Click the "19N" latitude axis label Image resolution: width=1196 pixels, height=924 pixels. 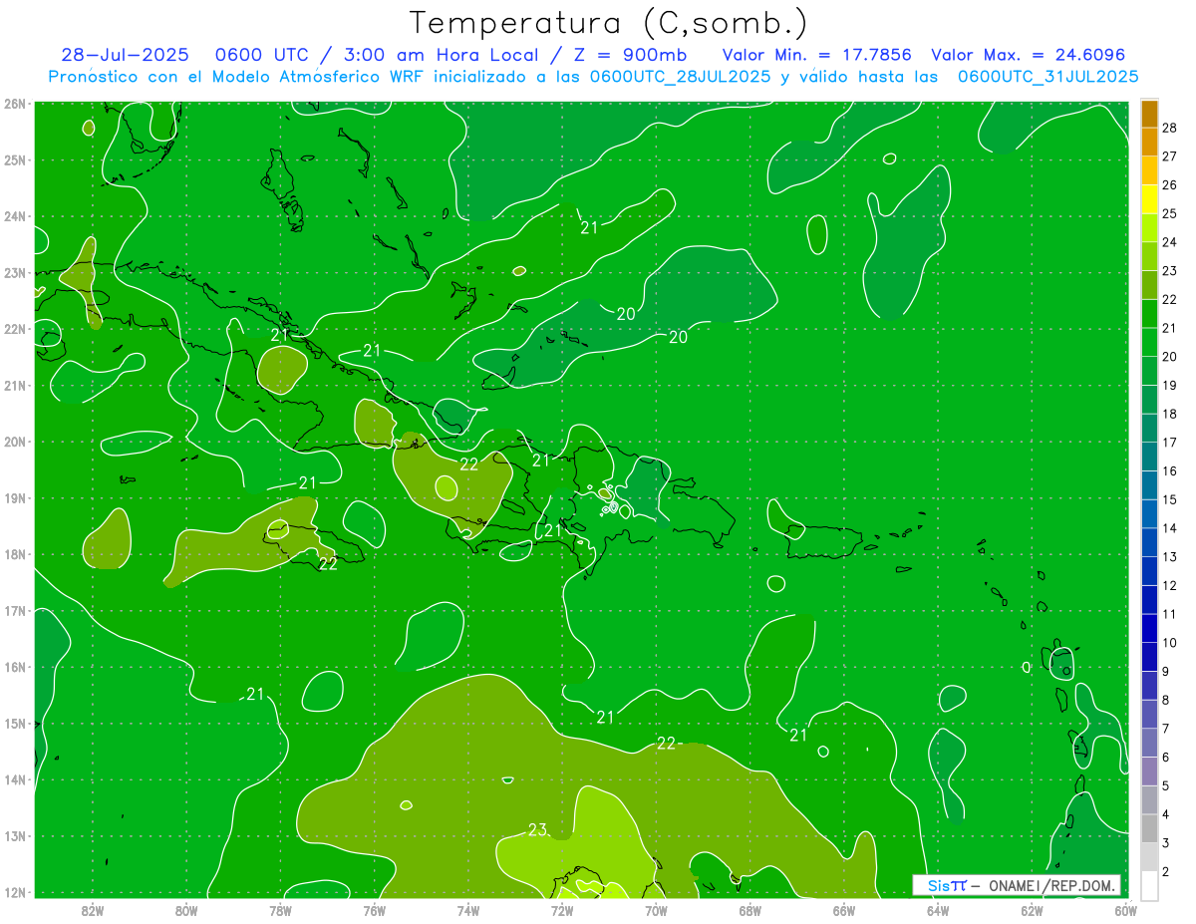pyautogui.click(x=15, y=498)
